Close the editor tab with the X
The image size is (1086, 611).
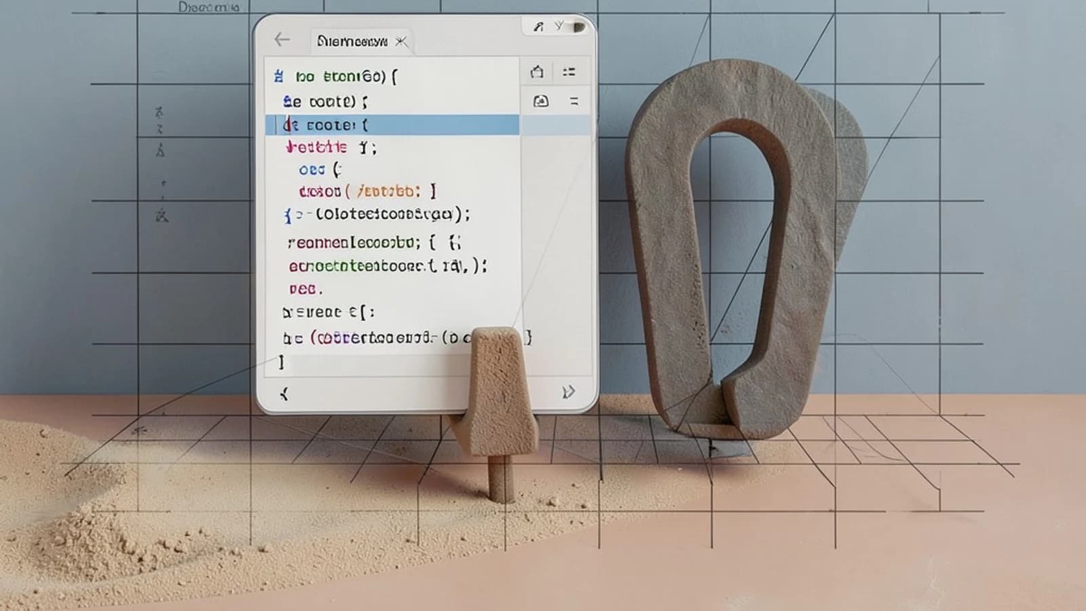[x=401, y=41]
